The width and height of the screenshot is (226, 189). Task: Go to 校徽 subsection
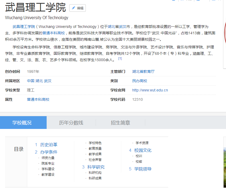(139, 162)
